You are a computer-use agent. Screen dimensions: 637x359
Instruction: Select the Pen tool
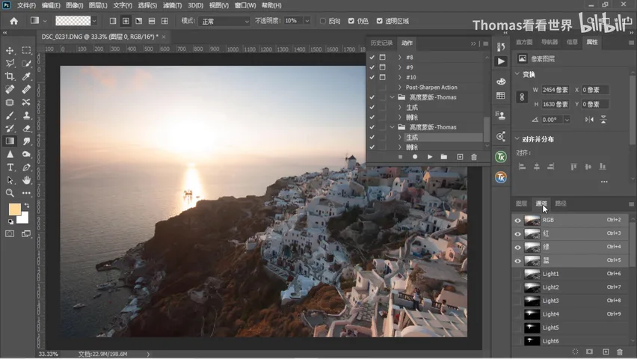tap(26, 167)
